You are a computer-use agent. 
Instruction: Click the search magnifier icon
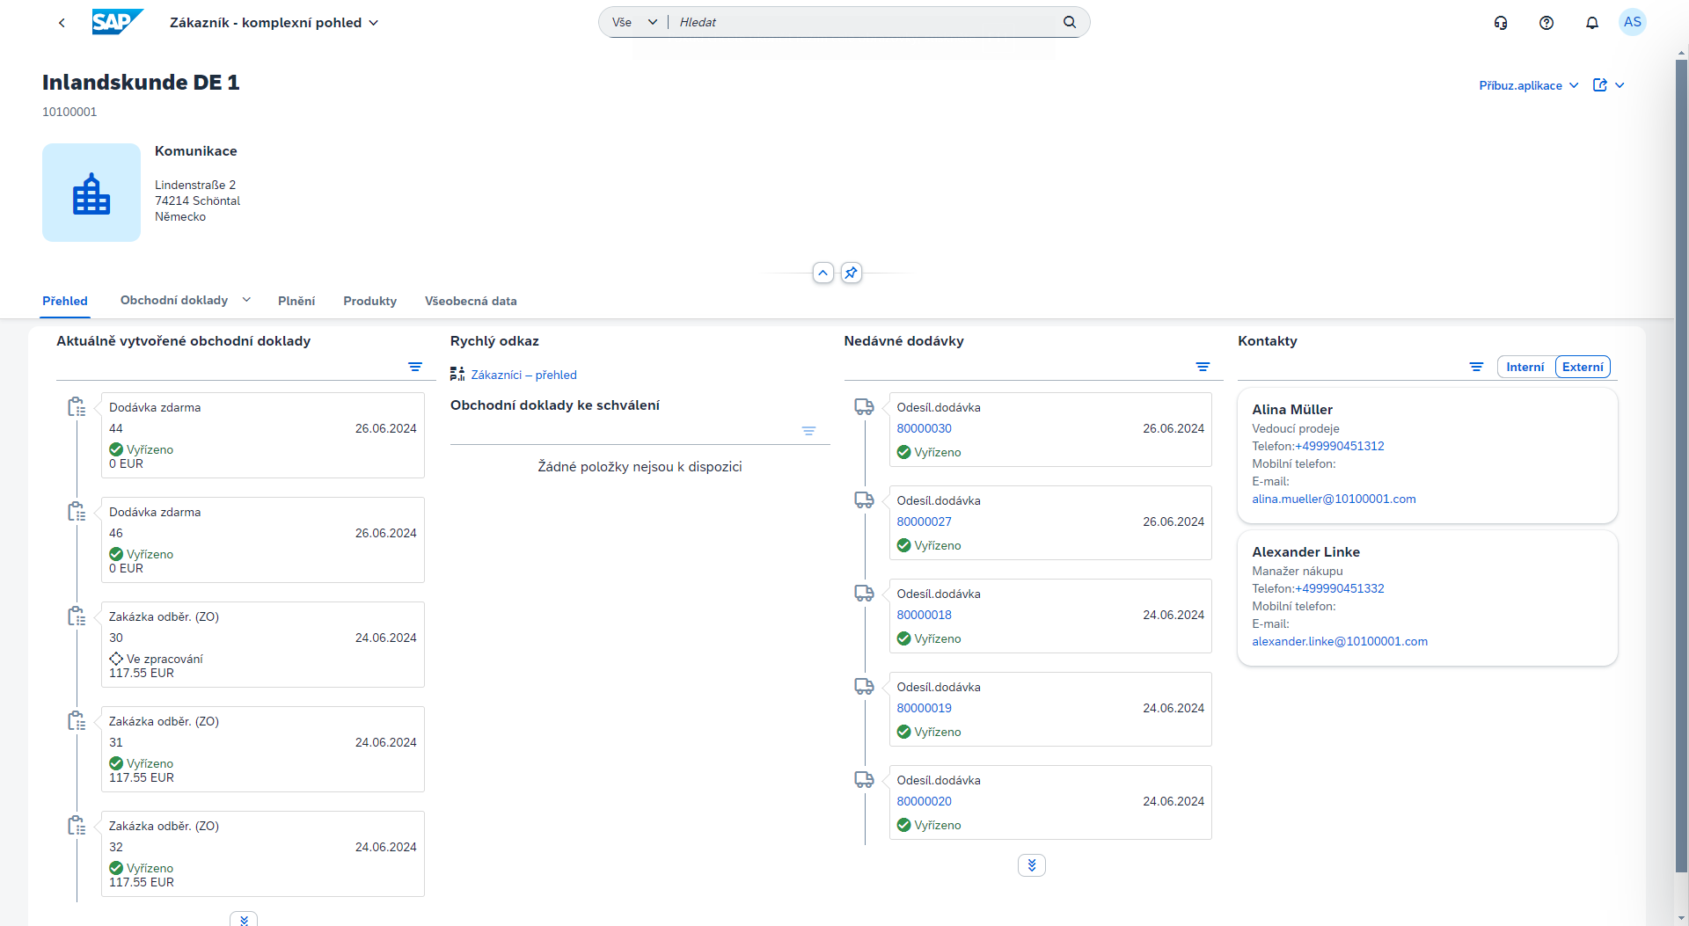pos(1069,22)
